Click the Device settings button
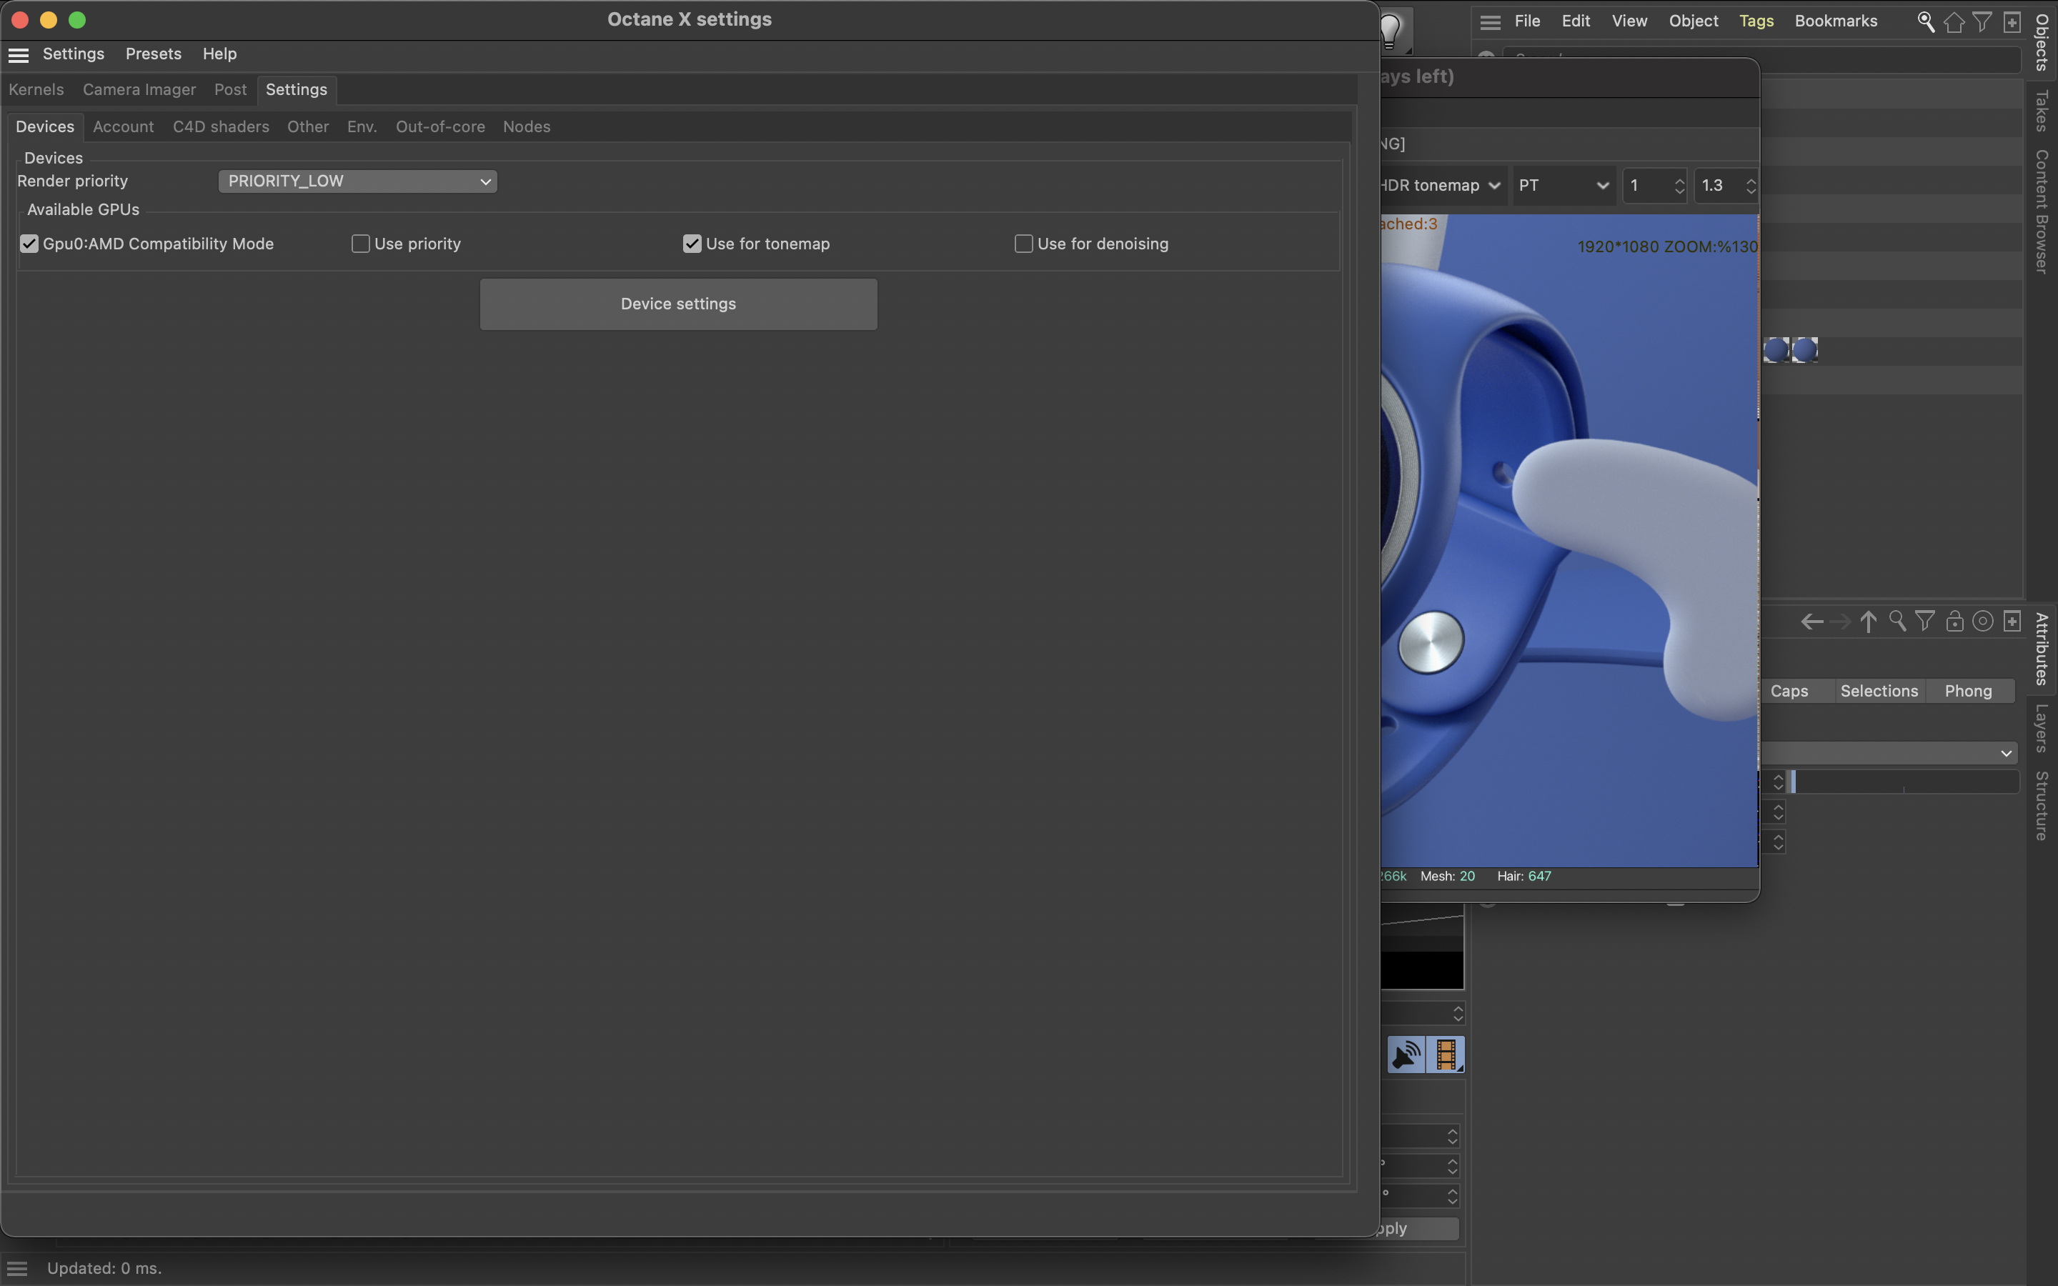 click(x=679, y=304)
